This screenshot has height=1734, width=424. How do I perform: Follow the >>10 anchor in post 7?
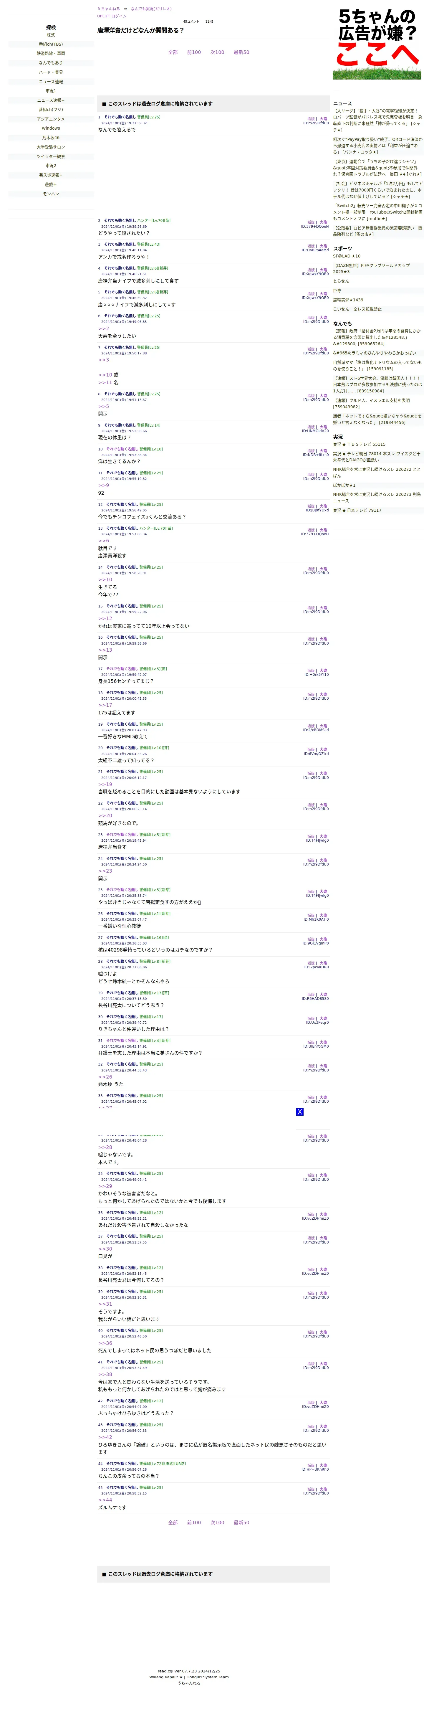[x=105, y=375]
